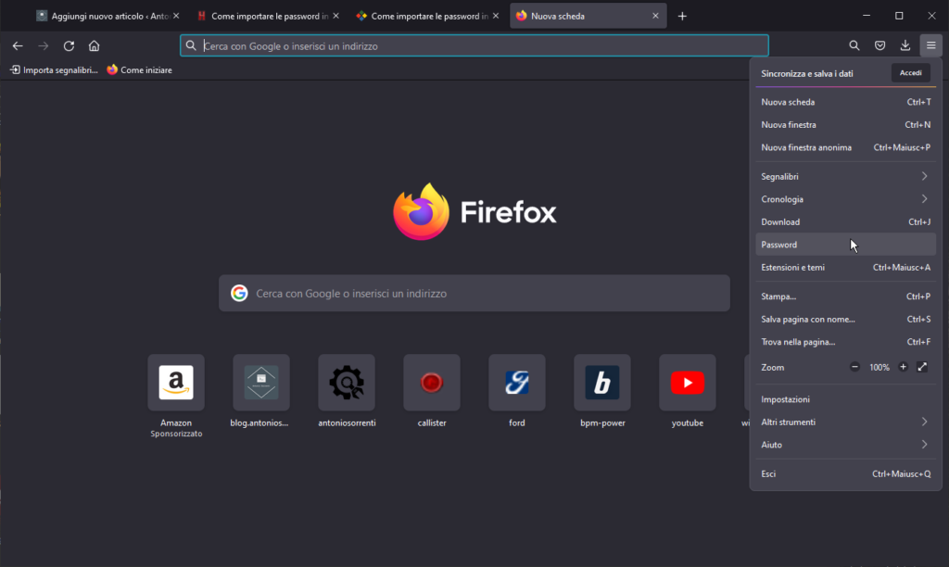Open the Pocket save icon
The height and width of the screenshot is (567, 949).
pos(880,45)
